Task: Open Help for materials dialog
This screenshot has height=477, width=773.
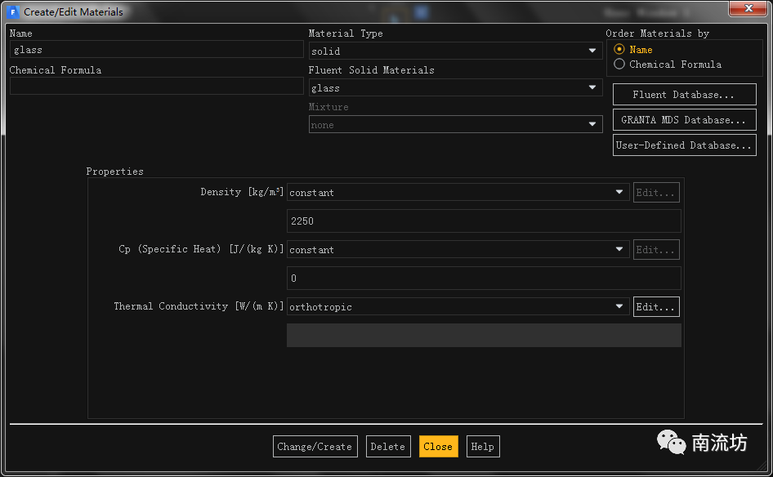Action: [x=482, y=447]
